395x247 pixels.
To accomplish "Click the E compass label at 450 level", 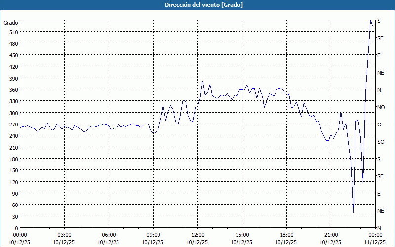I will [379, 55].
